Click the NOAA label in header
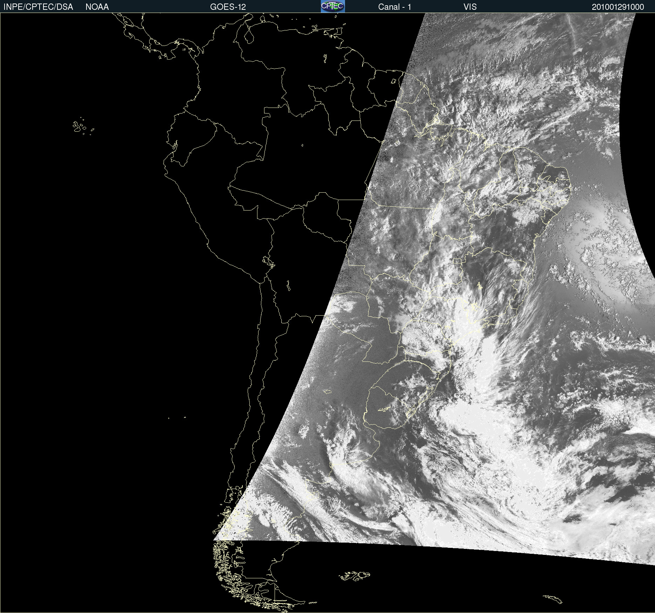 coord(97,7)
